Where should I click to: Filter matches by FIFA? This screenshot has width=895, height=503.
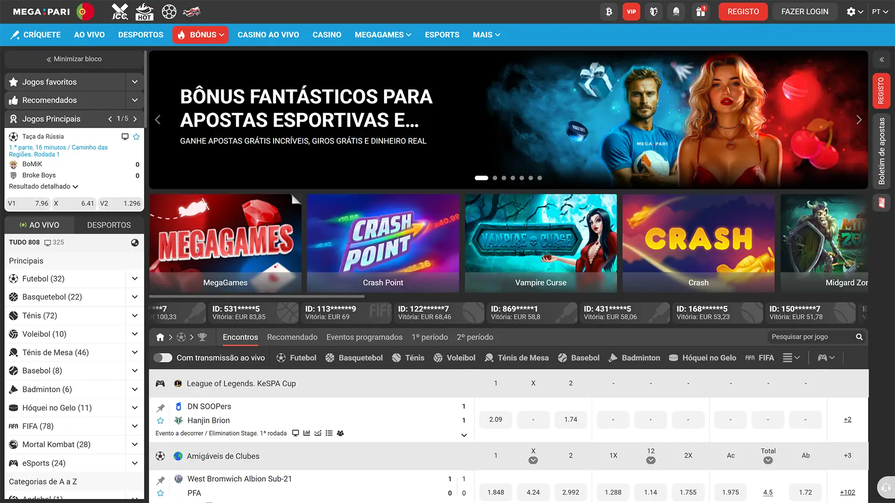[x=759, y=358]
